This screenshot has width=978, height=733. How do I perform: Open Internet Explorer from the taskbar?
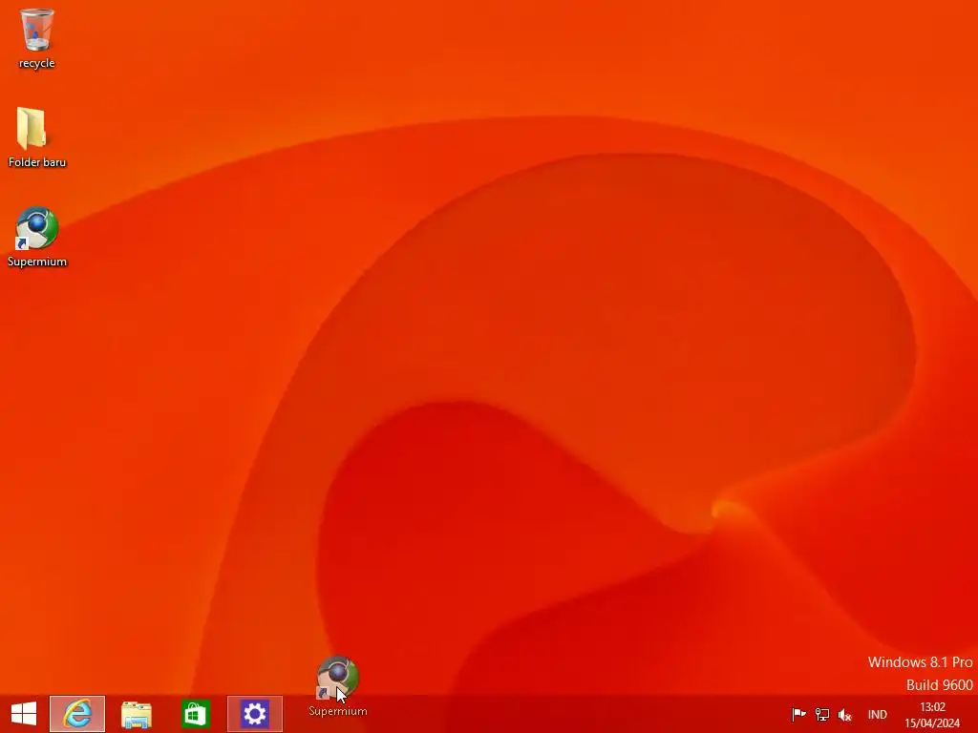77,714
